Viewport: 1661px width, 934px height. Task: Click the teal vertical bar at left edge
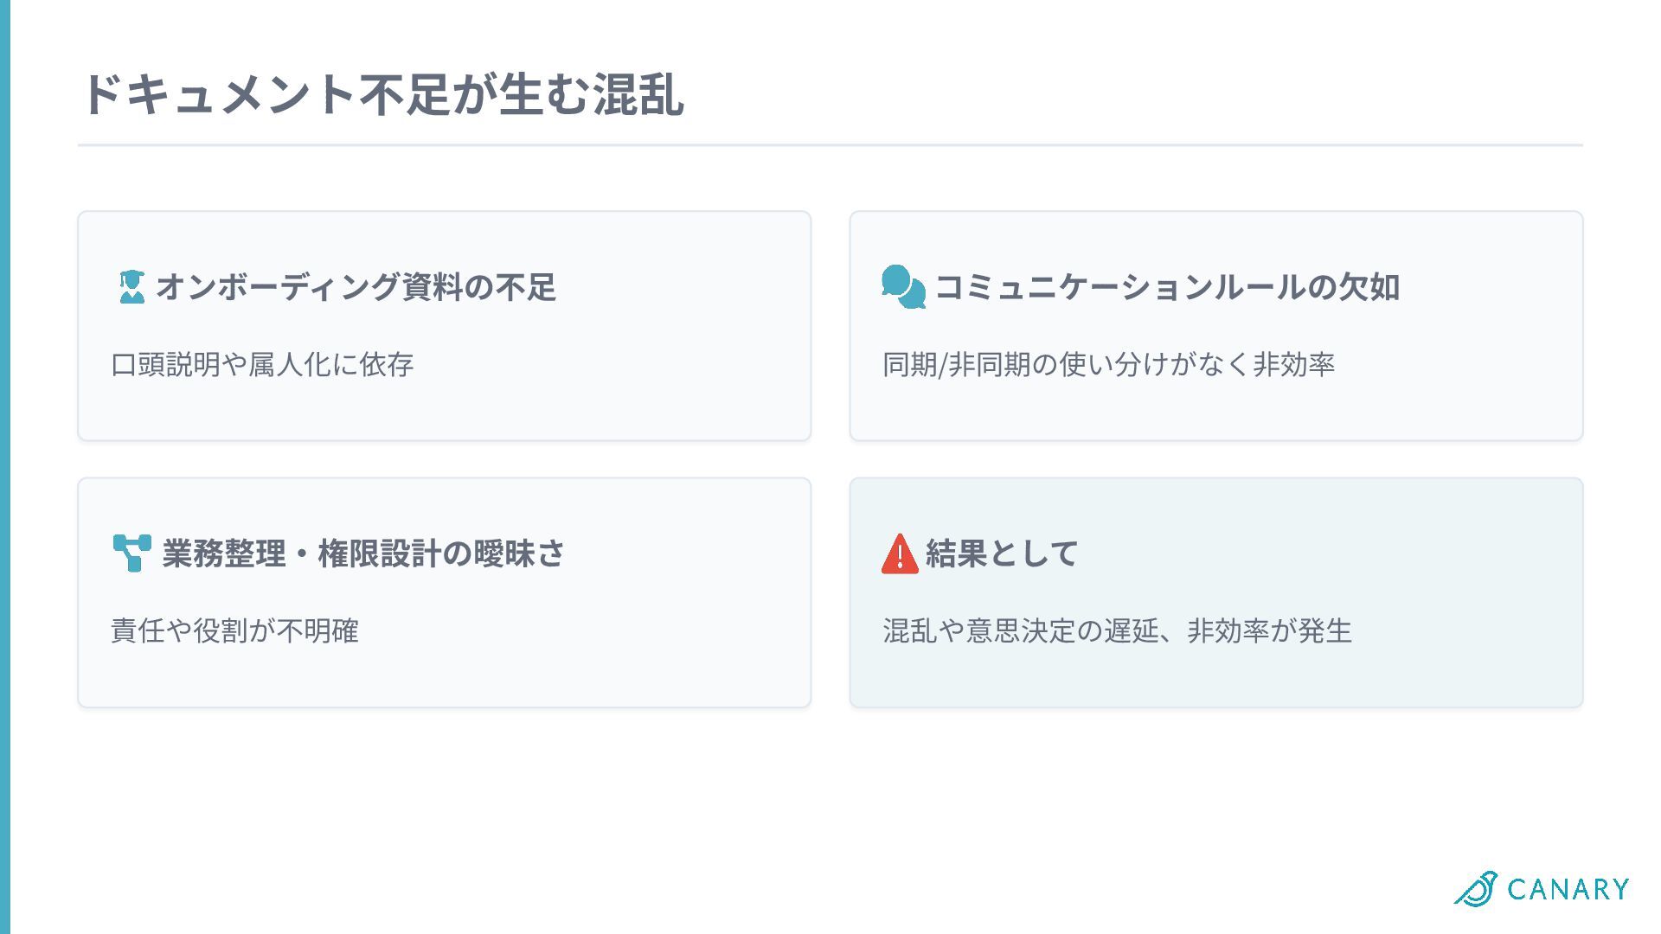[5, 467]
